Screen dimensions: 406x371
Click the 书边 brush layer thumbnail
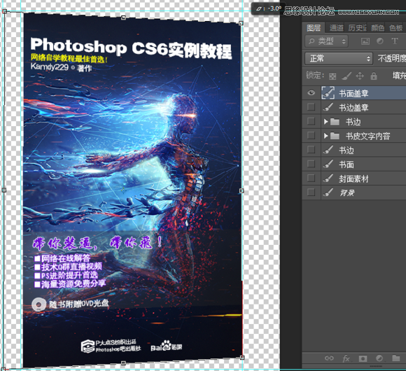(328, 150)
